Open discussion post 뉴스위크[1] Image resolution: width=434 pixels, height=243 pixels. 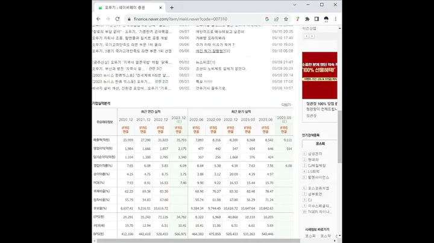coord(206,62)
